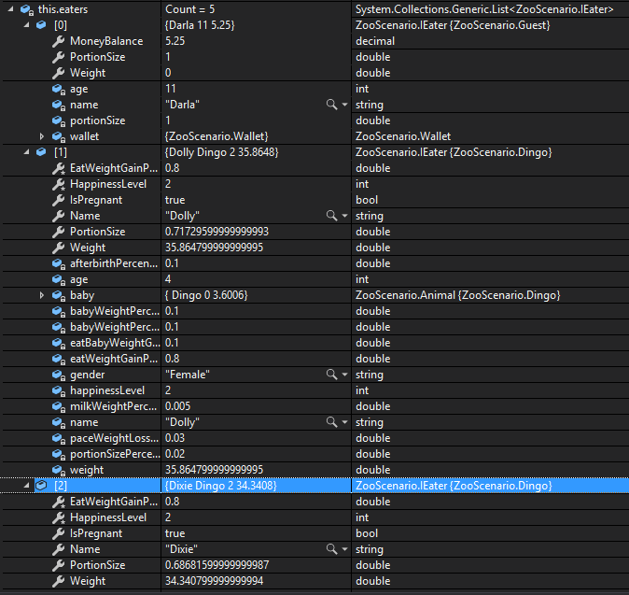This screenshot has width=629, height=595.
Task: Click private field icon beside paceWeightLoss...
Action: pos(59,438)
